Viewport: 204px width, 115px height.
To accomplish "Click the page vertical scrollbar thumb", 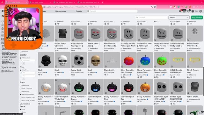I will pyautogui.click(x=203, y=81).
